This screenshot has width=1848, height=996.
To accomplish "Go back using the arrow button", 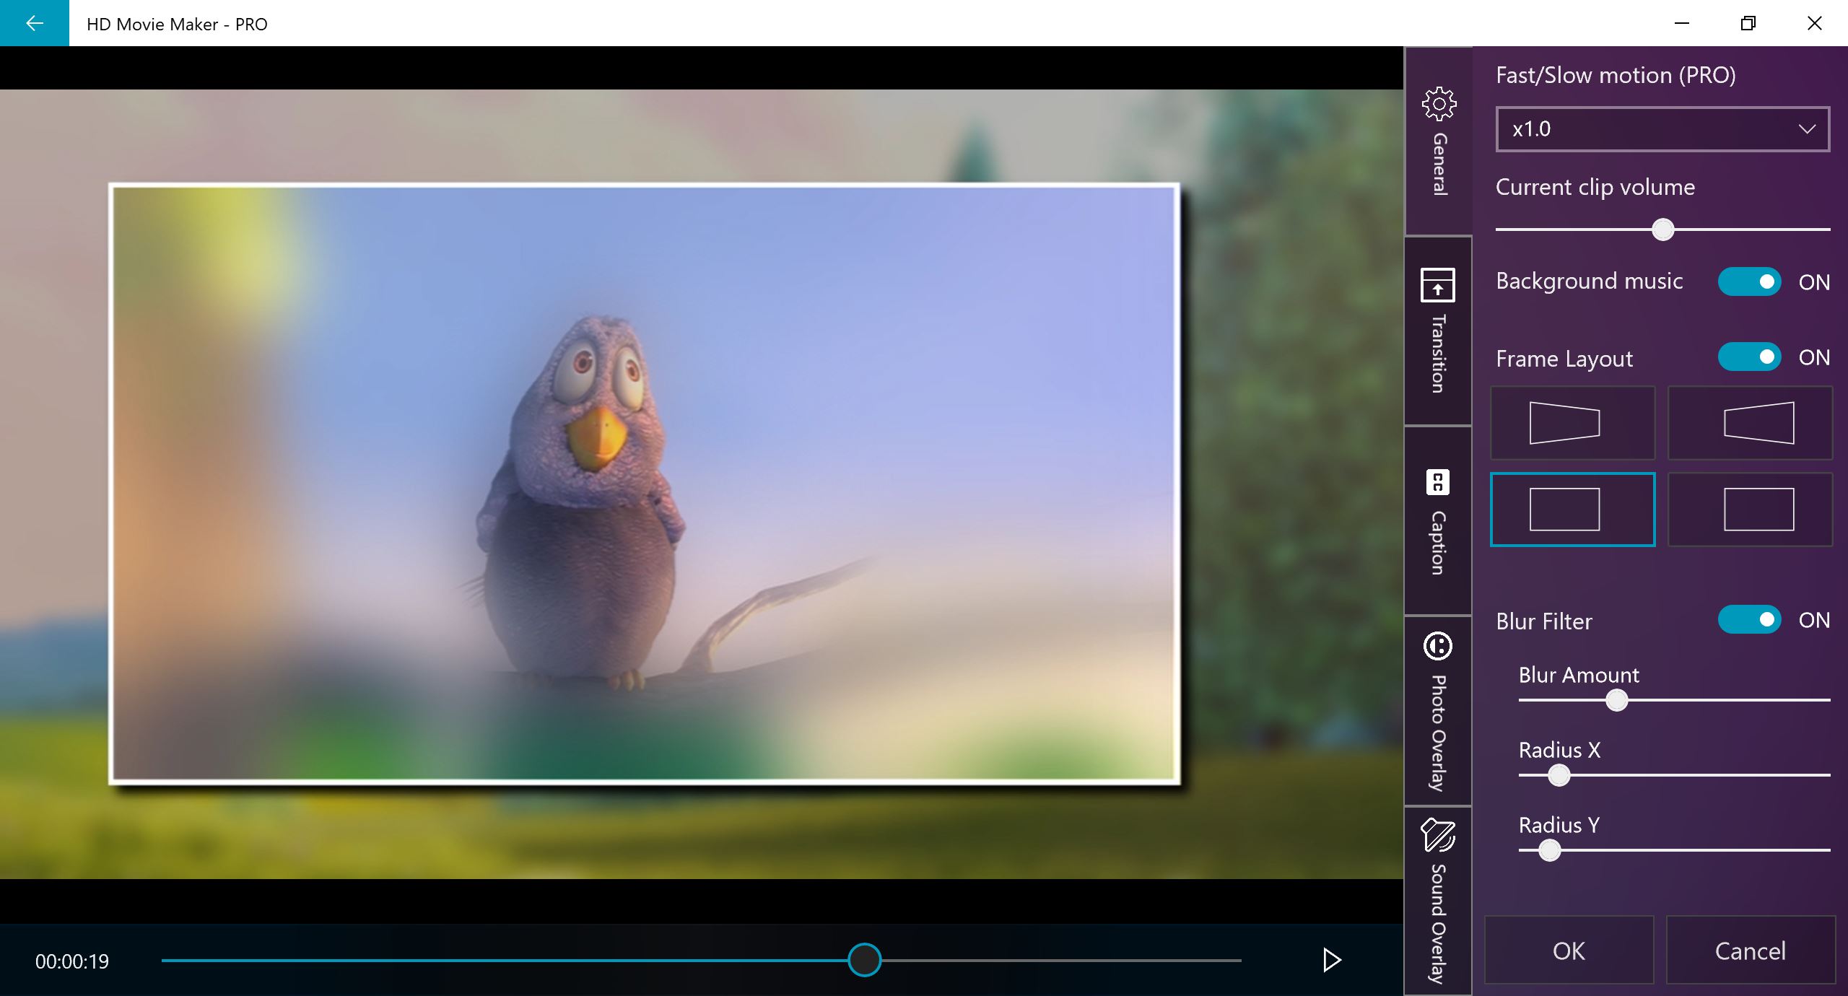I will coord(34,23).
